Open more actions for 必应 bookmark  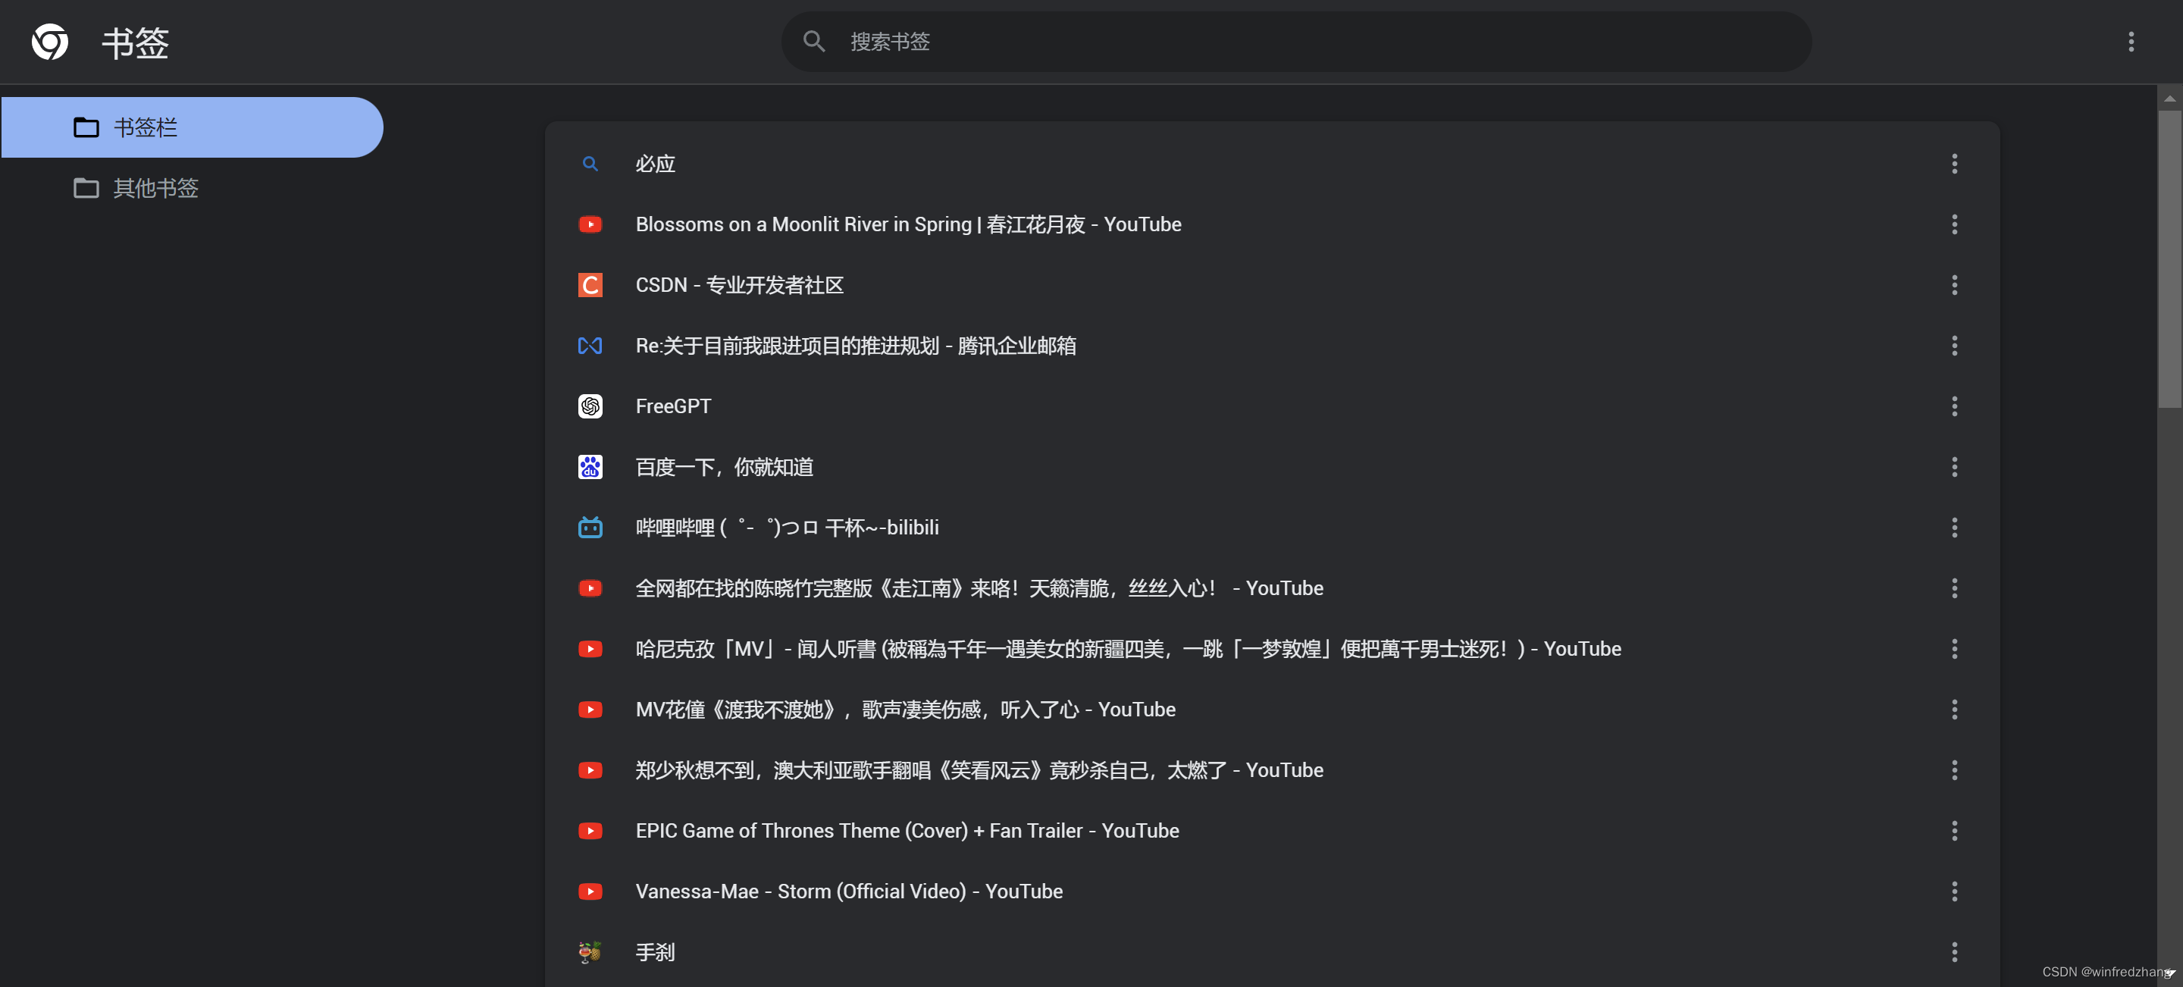point(1954,164)
